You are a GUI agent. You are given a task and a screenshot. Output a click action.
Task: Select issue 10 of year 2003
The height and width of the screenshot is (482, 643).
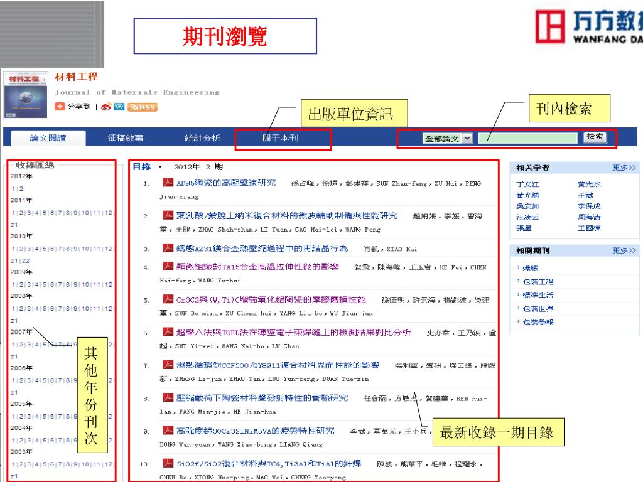coord(85,464)
